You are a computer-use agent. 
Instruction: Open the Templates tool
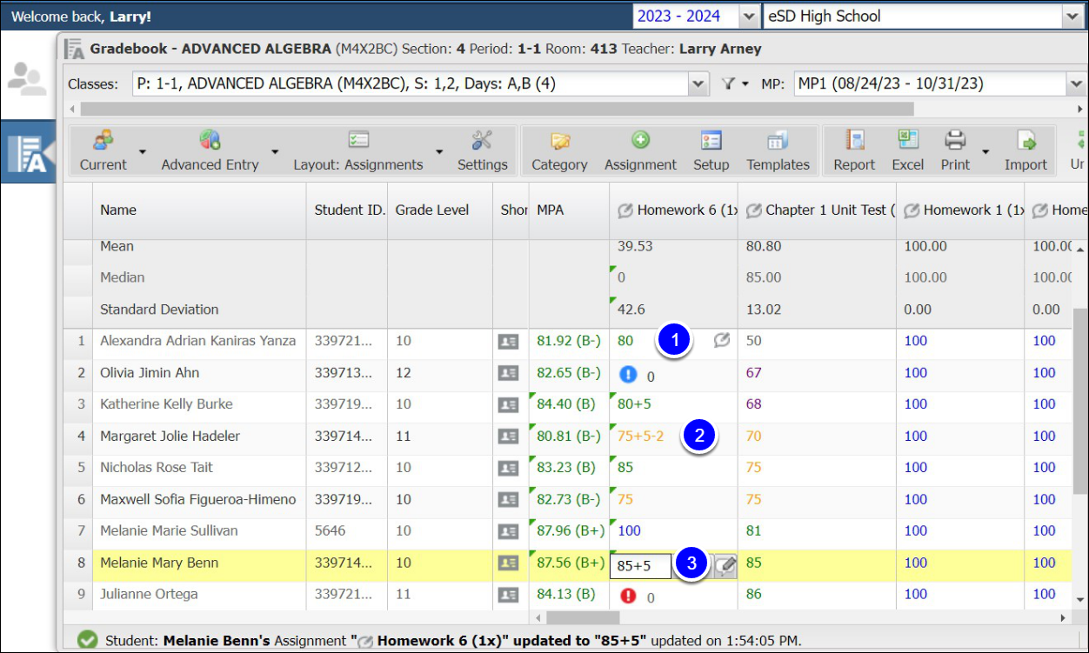click(x=778, y=150)
